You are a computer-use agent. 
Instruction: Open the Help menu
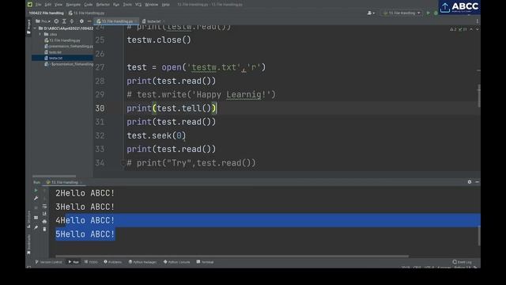[x=165, y=5]
